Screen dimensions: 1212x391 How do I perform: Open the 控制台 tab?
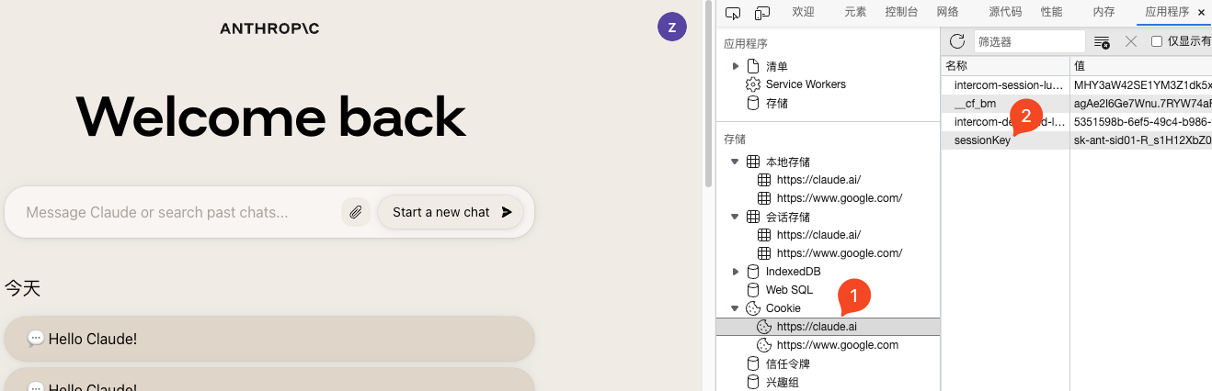point(901,12)
